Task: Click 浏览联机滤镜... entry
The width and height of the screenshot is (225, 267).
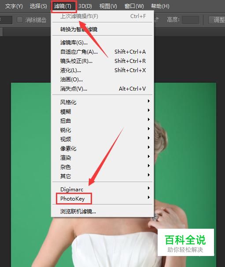Action: coord(103,211)
